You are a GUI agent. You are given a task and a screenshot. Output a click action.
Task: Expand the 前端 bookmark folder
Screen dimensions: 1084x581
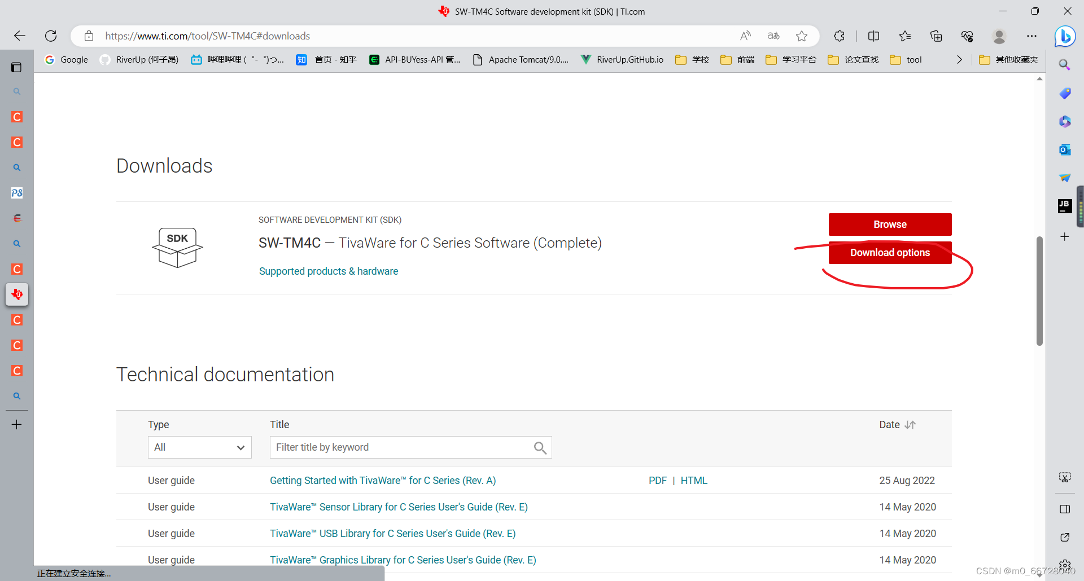pyautogui.click(x=737, y=60)
